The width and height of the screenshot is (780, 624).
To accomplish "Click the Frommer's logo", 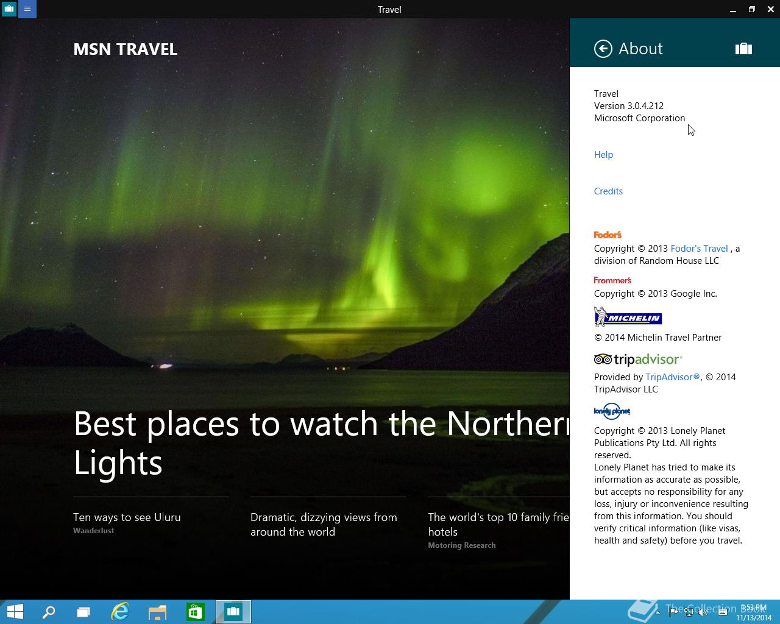I will point(612,280).
